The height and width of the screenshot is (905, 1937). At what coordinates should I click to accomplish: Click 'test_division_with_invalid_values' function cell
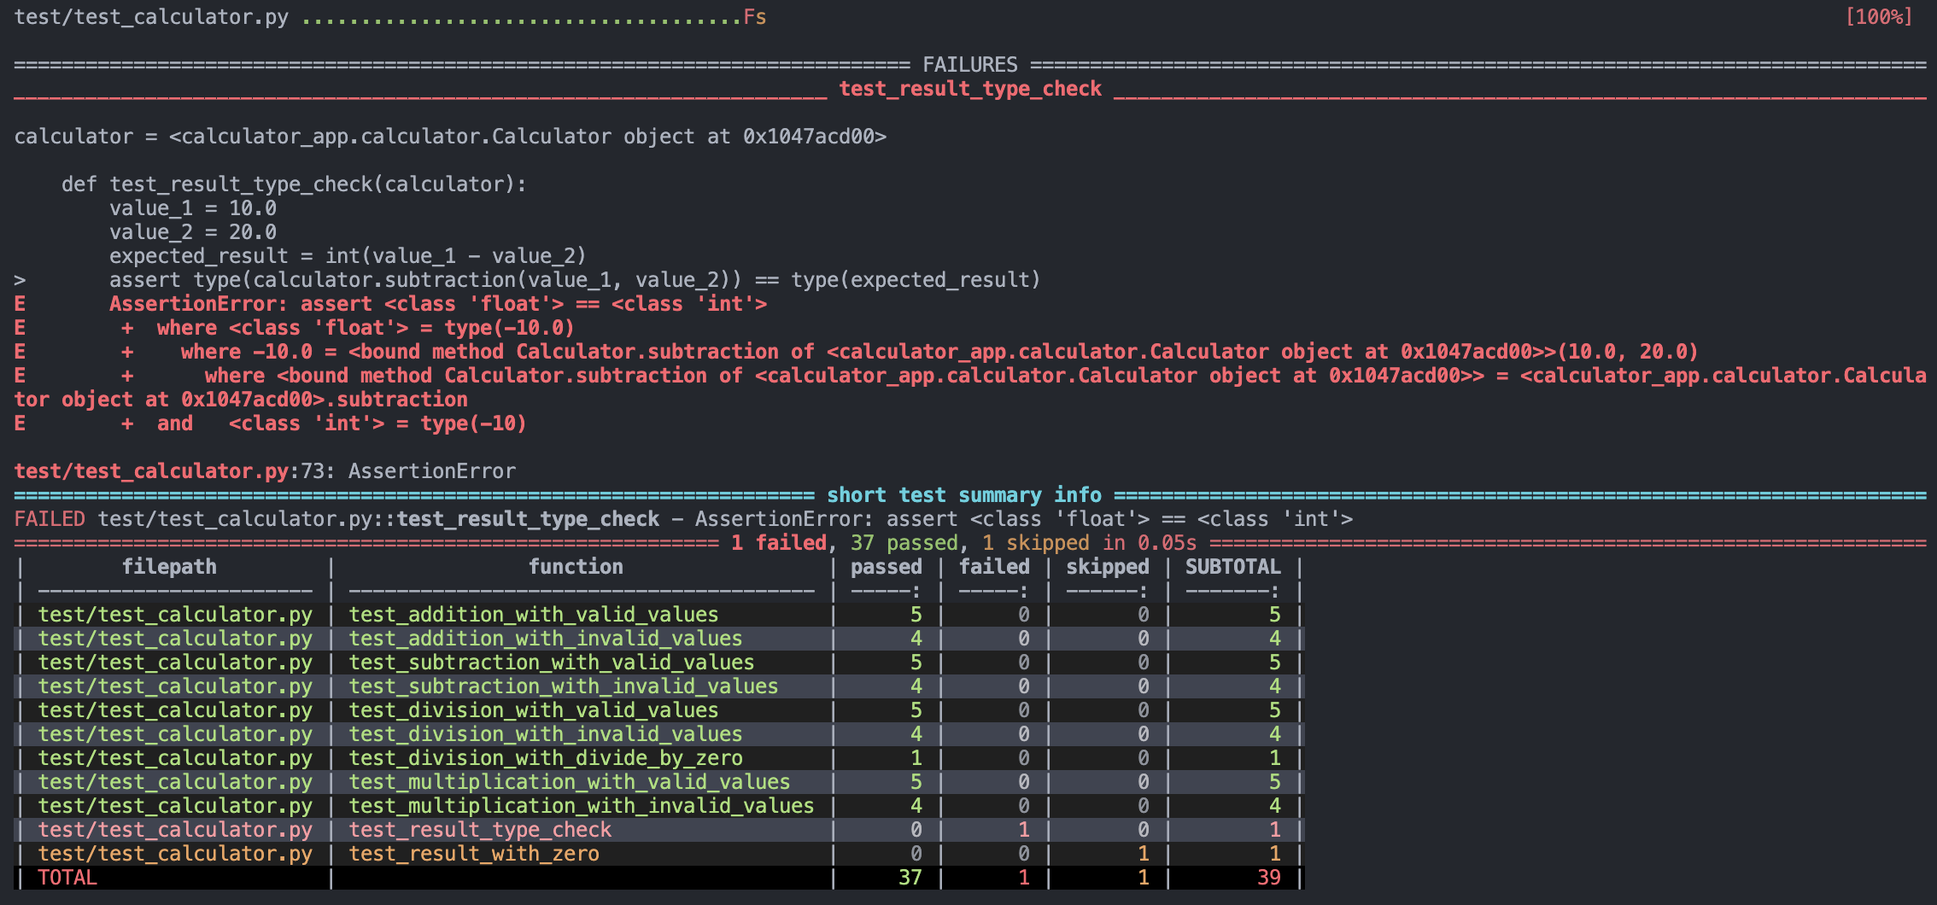[546, 734]
